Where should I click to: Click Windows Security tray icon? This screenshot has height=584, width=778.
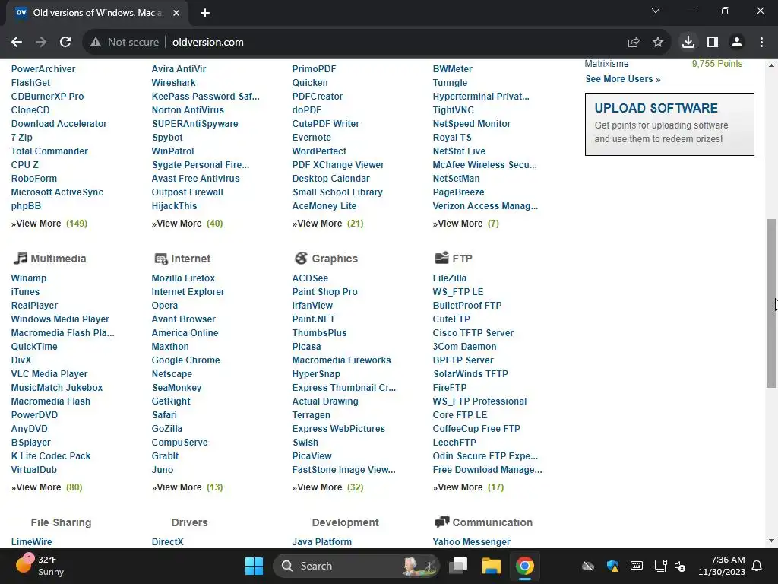pos(612,566)
